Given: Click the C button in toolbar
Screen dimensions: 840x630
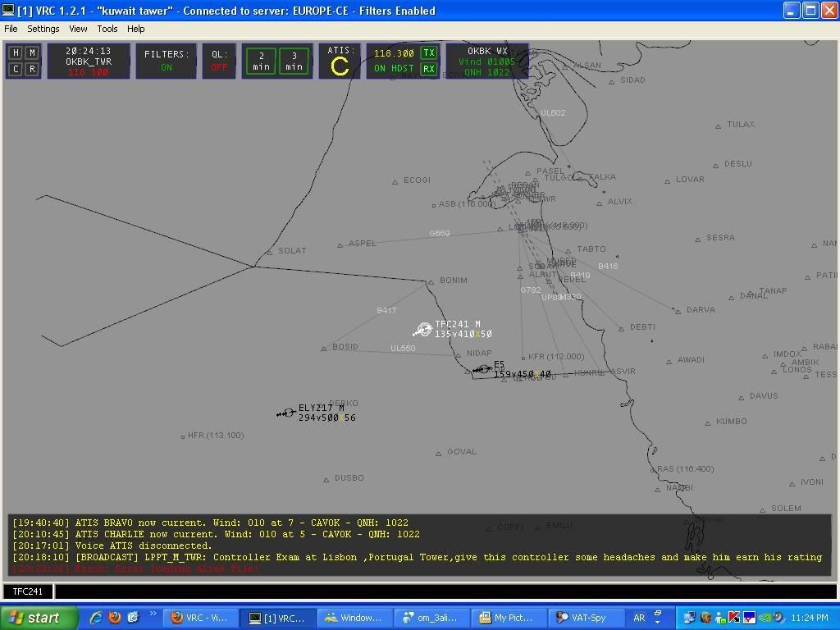Looking at the screenshot, I should coord(16,69).
